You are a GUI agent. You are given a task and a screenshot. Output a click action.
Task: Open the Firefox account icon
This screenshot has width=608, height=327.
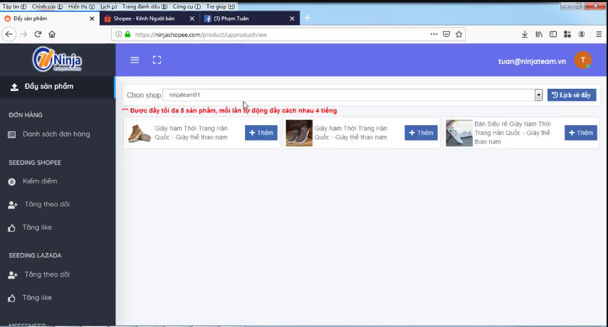(x=582, y=34)
